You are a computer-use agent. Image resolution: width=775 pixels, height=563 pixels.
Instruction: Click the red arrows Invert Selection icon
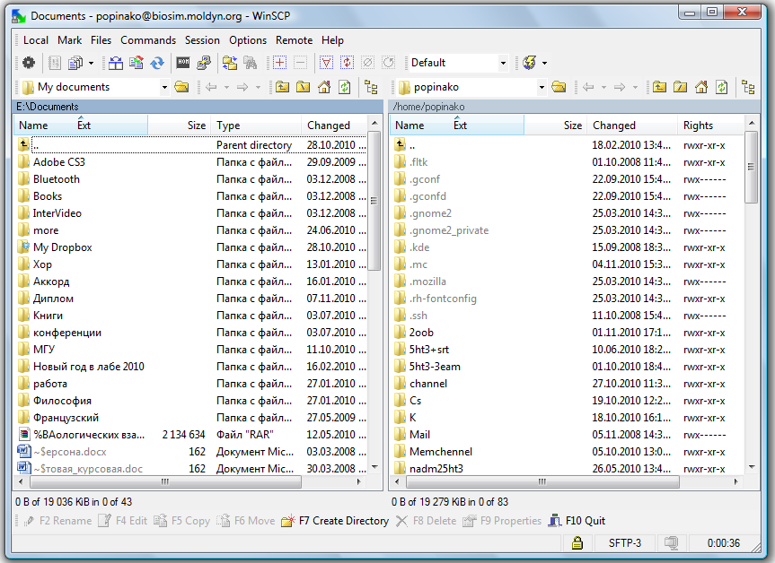coord(347,63)
